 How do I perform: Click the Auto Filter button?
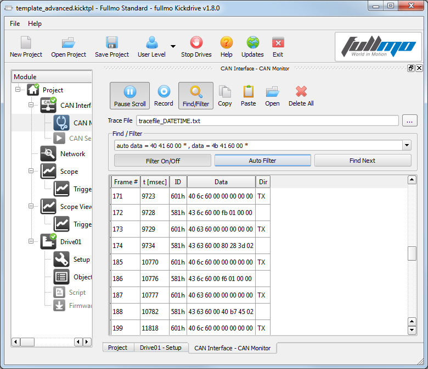pyautogui.click(x=262, y=161)
